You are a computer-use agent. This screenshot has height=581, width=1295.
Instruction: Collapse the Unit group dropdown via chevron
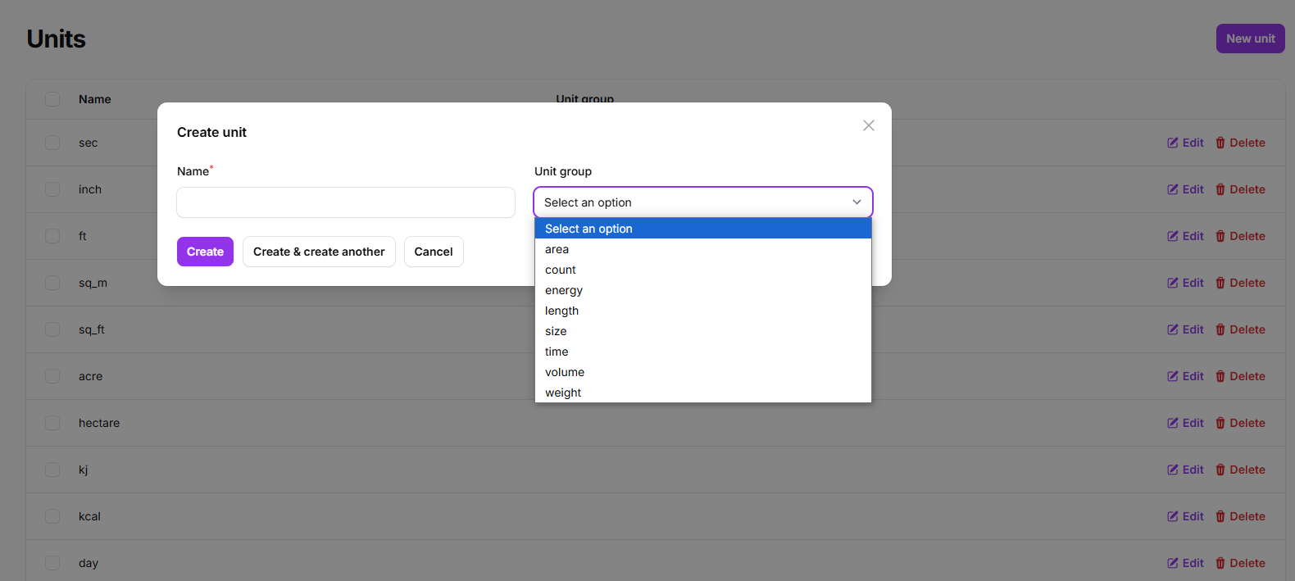857,202
